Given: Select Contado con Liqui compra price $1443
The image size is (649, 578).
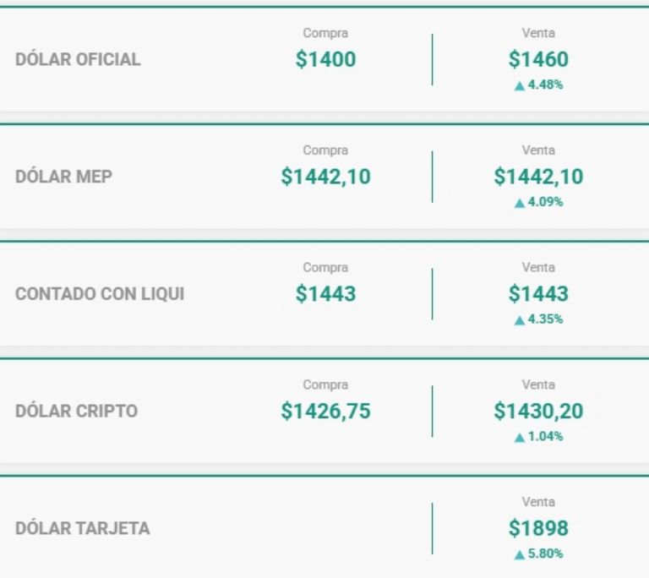Looking at the screenshot, I should pyautogui.click(x=325, y=294).
